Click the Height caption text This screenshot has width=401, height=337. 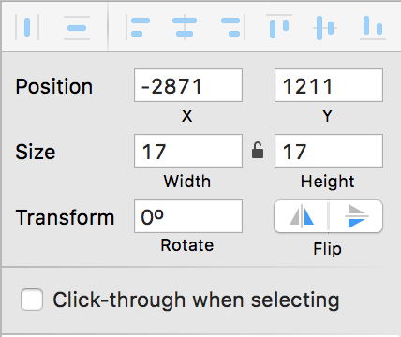tap(327, 182)
